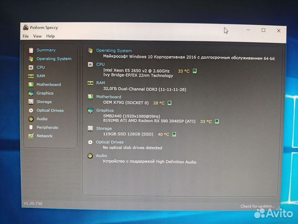
Task: Click the version v1.30.730 label
Action: coord(33,203)
